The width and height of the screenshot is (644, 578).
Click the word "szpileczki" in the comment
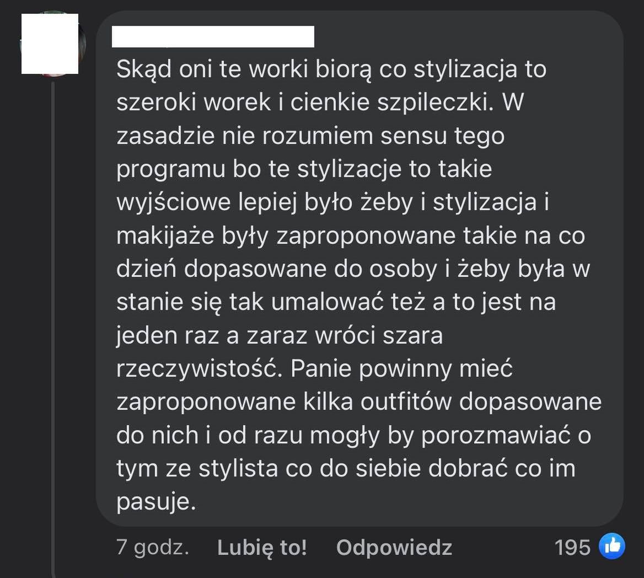coord(433,103)
